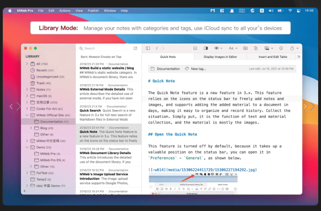Click the MWeb M menu bar icon
This screenshot has width=321, height=211.
tap(213, 11)
